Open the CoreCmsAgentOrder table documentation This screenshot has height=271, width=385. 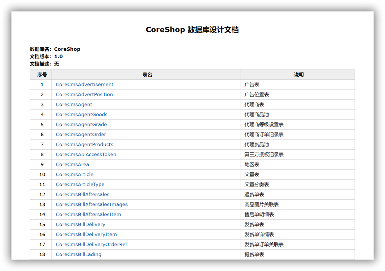(x=81, y=134)
